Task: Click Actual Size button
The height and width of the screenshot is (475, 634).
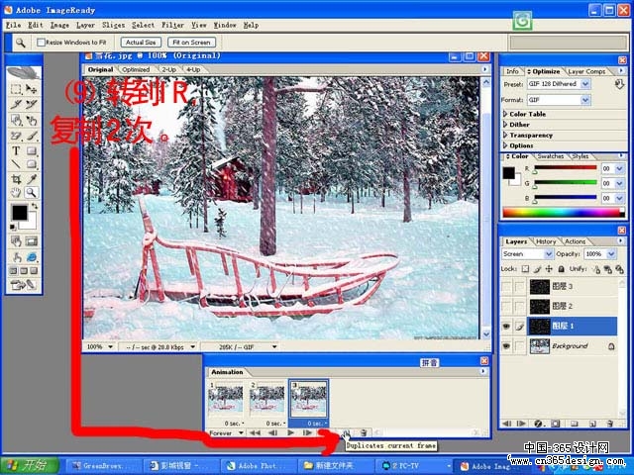Action: (x=141, y=42)
